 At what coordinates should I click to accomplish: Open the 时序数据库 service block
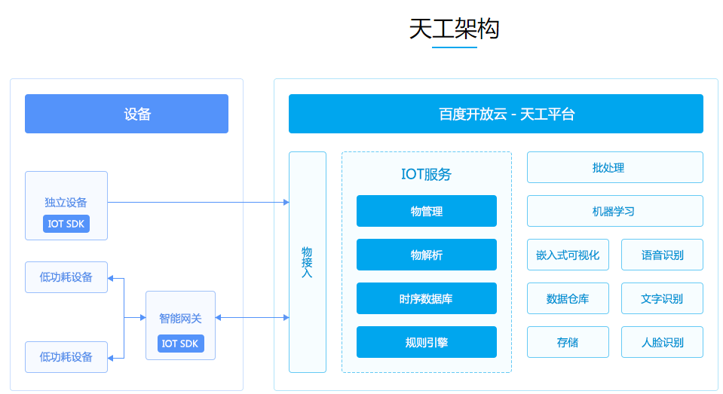coord(427,298)
